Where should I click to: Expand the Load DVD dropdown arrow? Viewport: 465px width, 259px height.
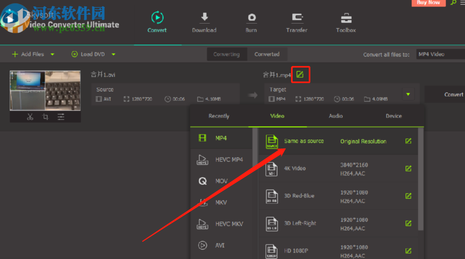click(114, 55)
